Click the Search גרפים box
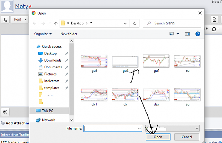The image size is (222, 143). pyautogui.click(x=172, y=23)
